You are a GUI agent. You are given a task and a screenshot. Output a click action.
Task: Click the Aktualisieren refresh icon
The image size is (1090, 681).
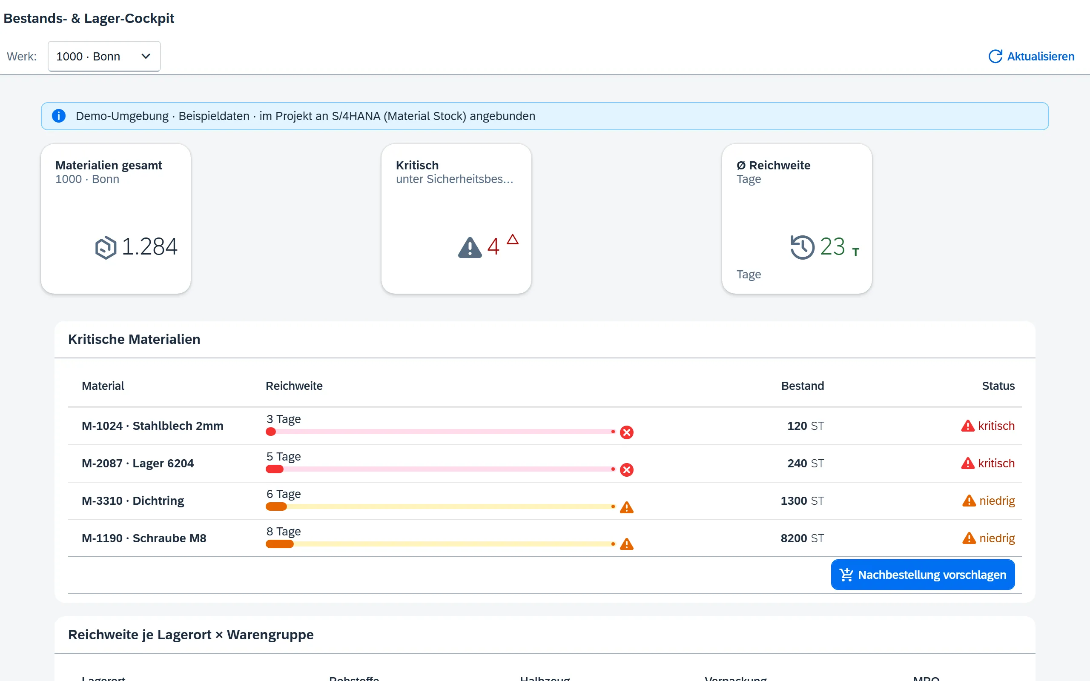point(995,56)
